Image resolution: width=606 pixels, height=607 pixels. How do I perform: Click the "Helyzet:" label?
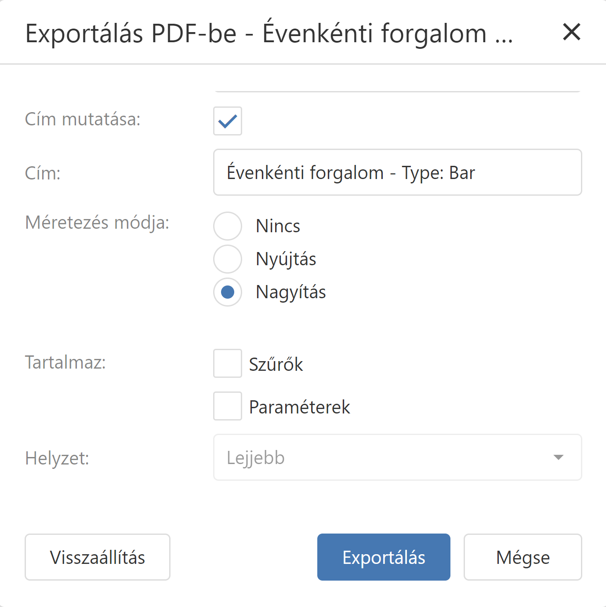tap(57, 458)
